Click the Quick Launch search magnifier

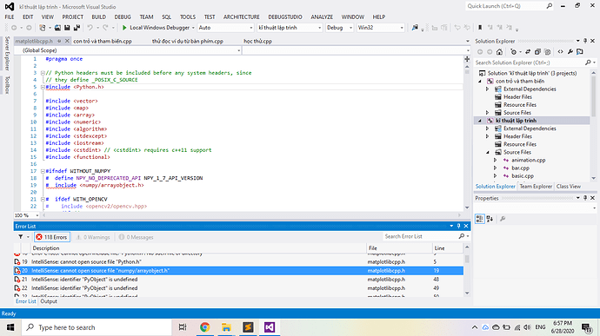[549, 6]
